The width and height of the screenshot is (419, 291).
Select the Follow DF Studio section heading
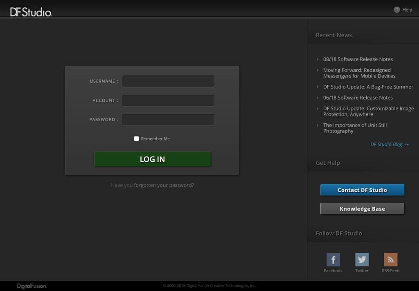click(338, 233)
